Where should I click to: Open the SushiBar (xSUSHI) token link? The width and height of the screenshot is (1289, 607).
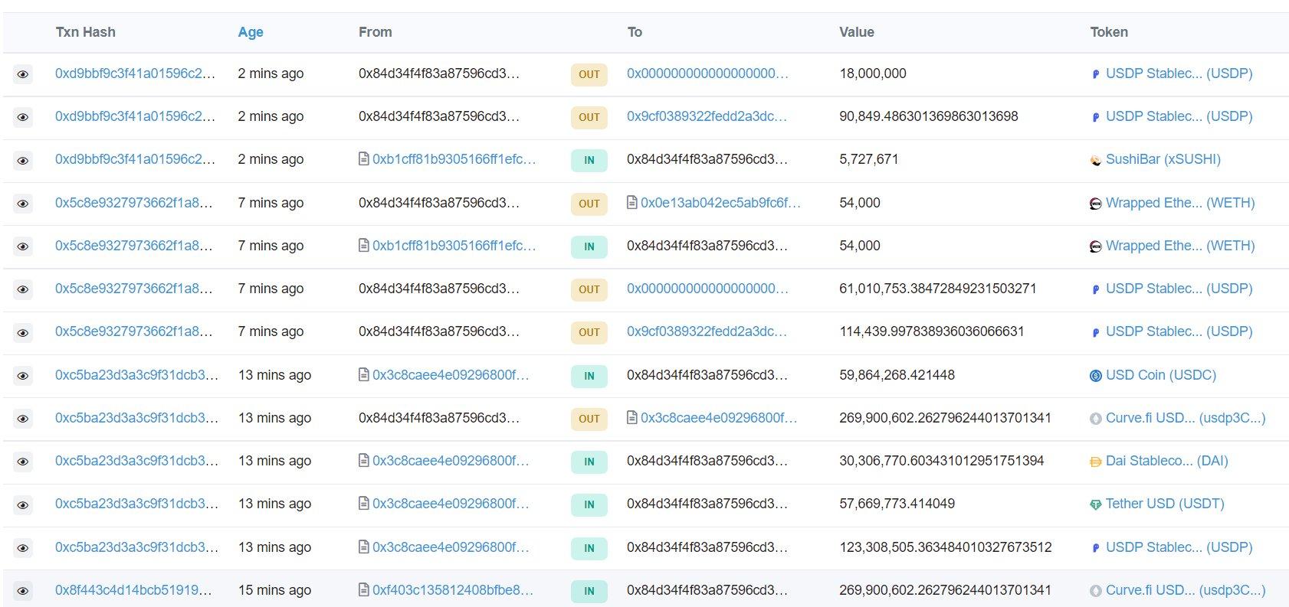click(x=1163, y=159)
